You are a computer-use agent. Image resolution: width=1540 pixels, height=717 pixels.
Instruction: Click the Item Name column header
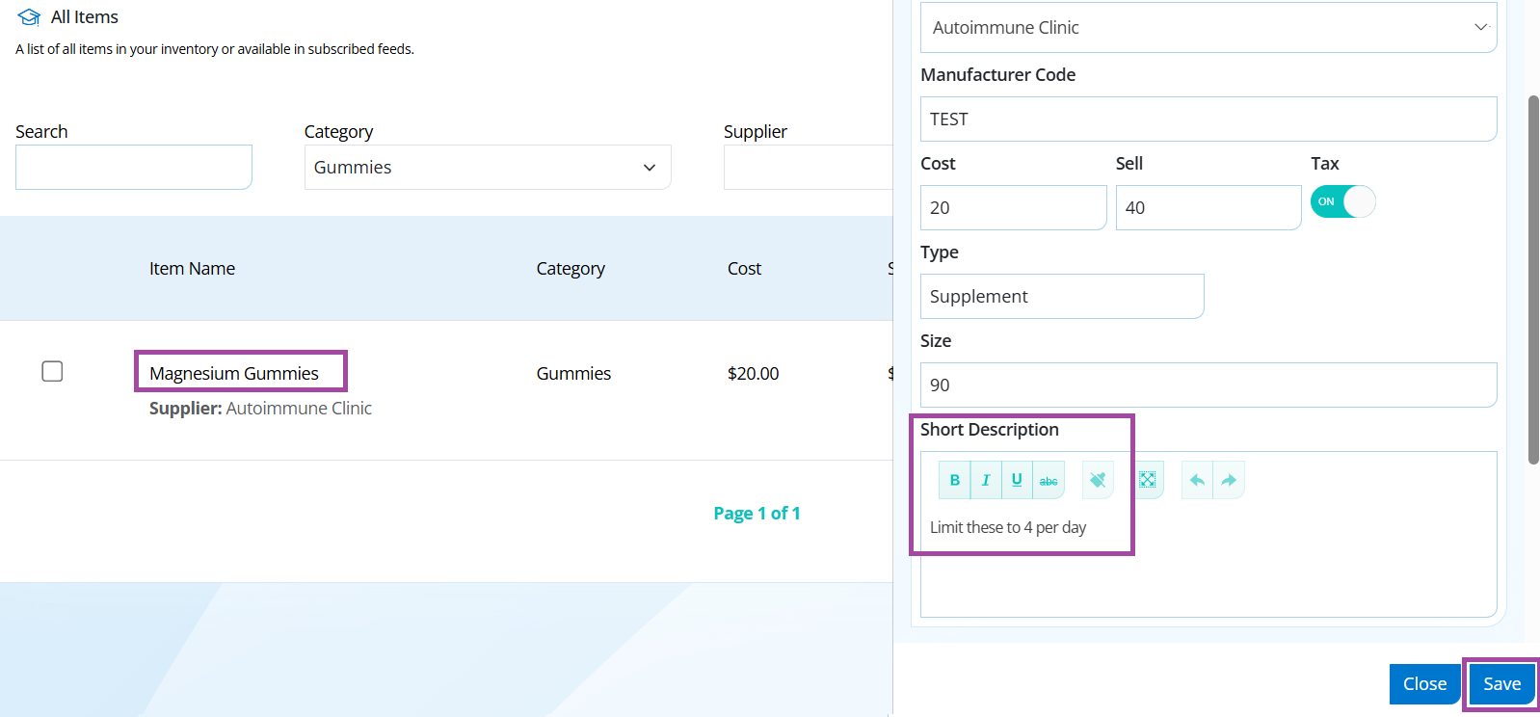point(192,269)
